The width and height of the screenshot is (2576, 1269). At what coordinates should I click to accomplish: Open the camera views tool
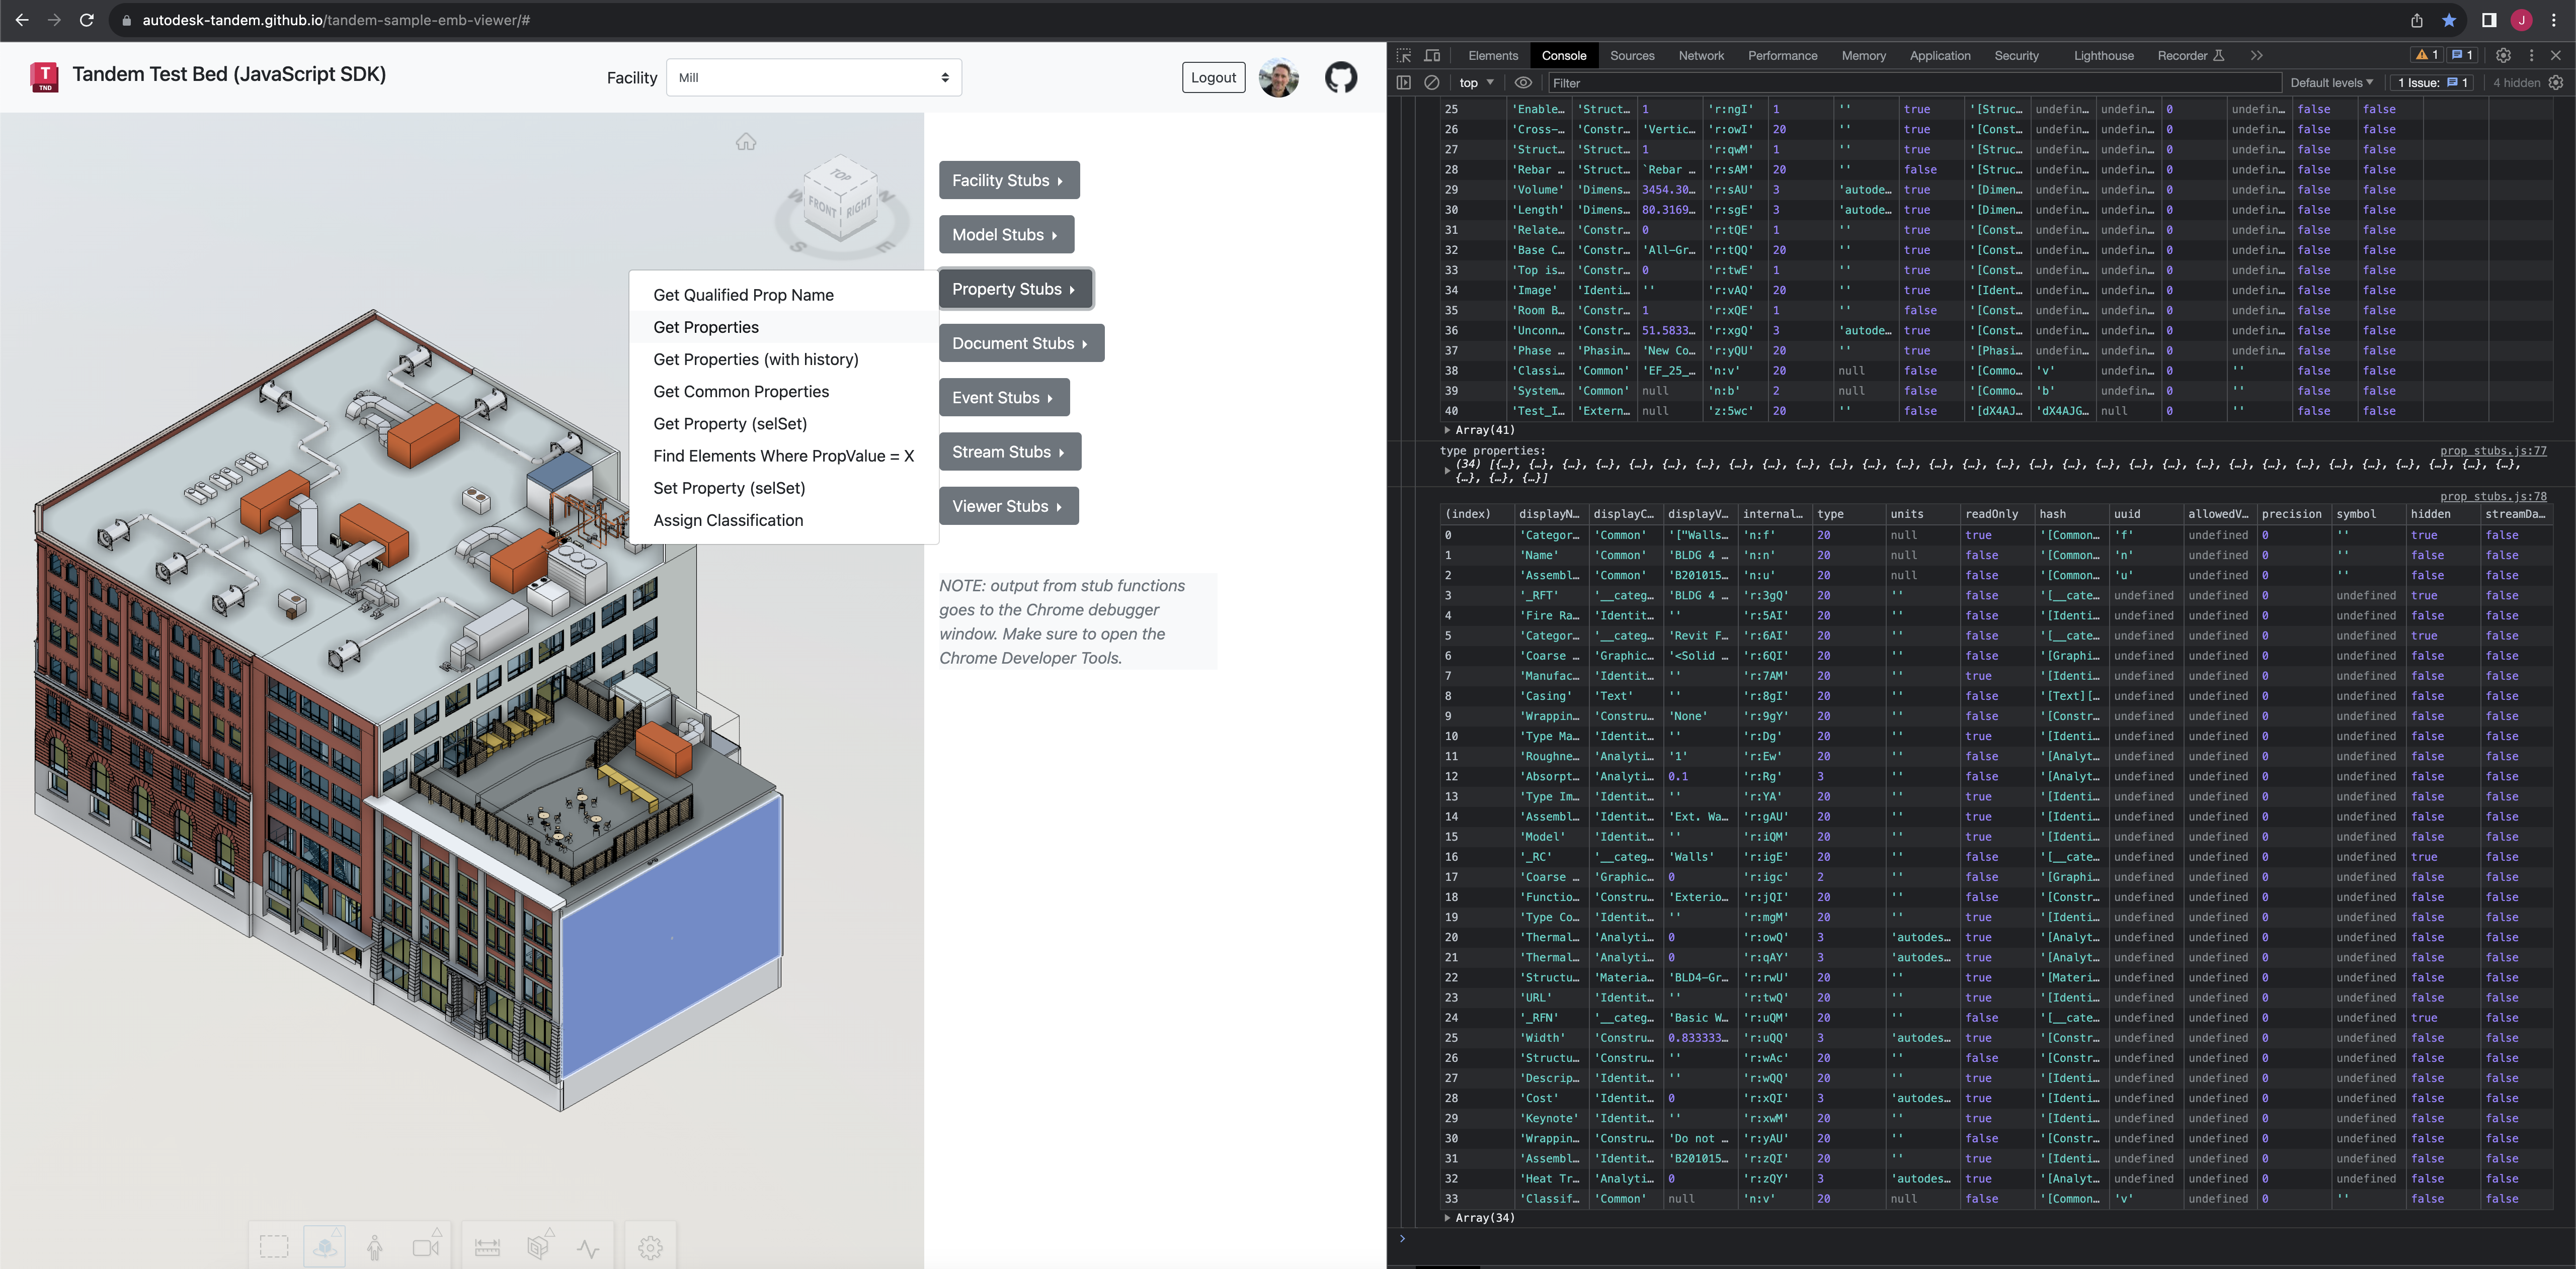426,1247
